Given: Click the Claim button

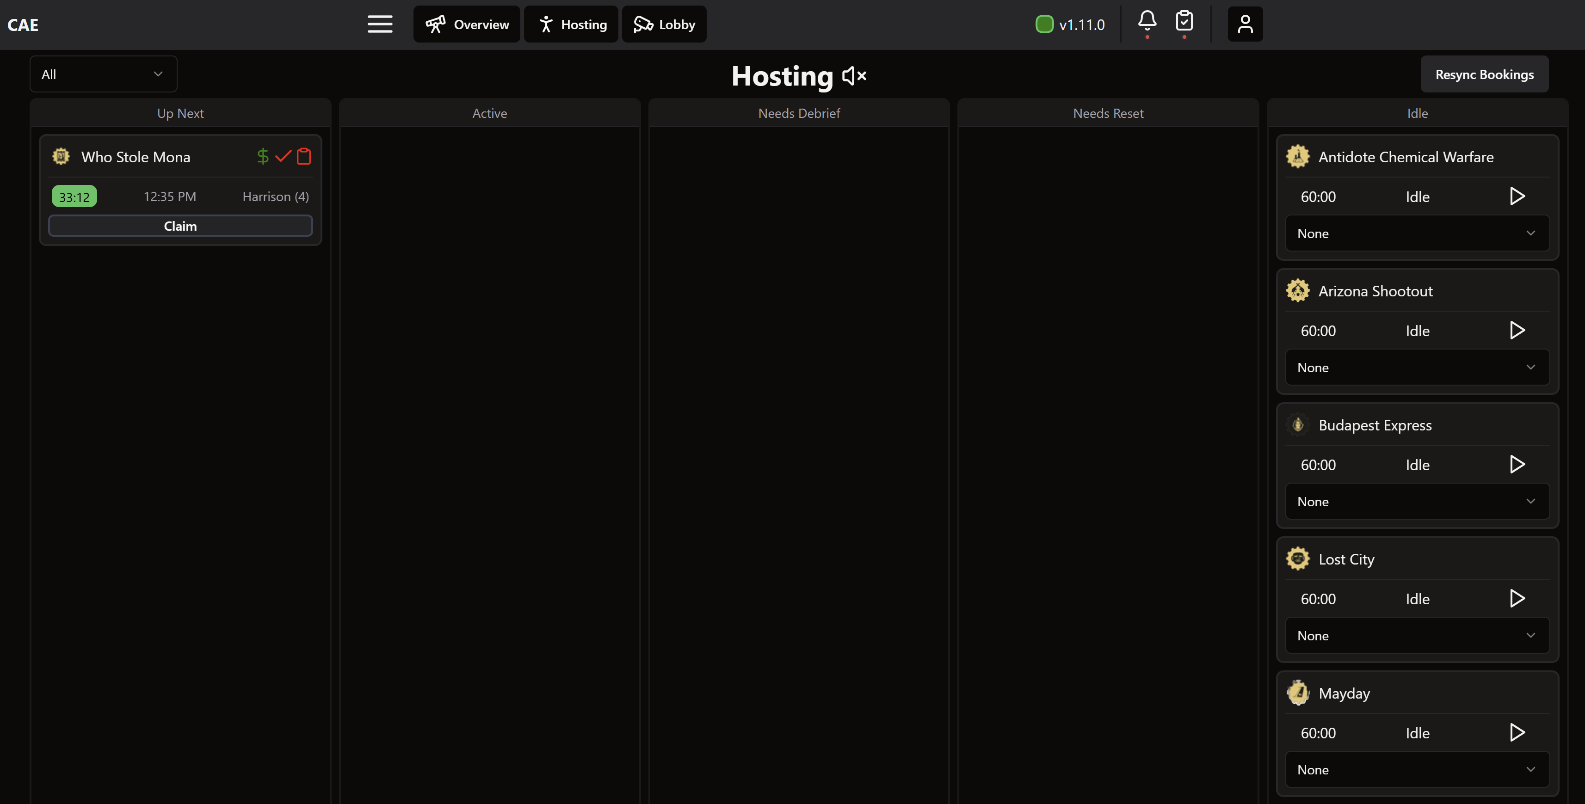Looking at the screenshot, I should pyautogui.click(x=180, y=227).
